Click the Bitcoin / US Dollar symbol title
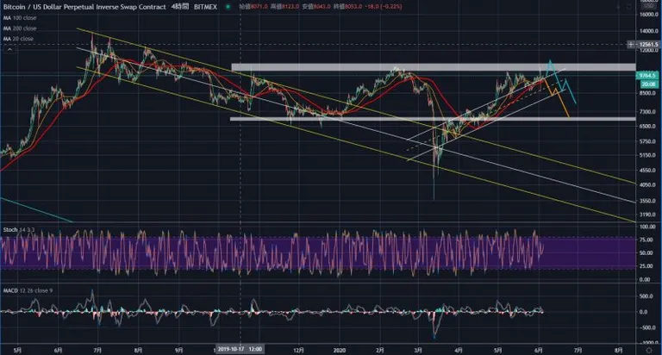The height and width of the screenshot is (355, 662). [x=84, y=7]
